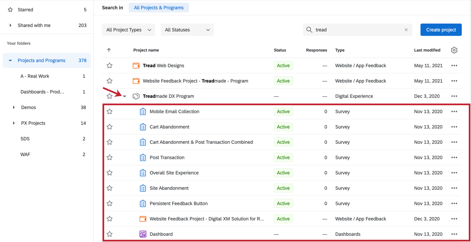Sort by the Project name column
Screen dimensions: 471x242
coord(146,50)
